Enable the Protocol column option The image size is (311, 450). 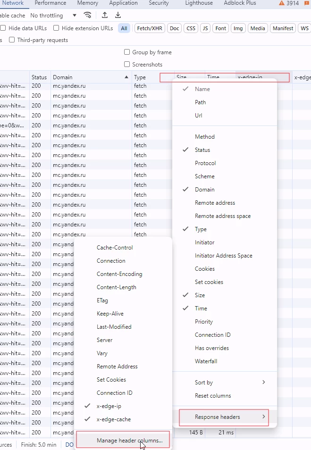click(x=225, y=163)
